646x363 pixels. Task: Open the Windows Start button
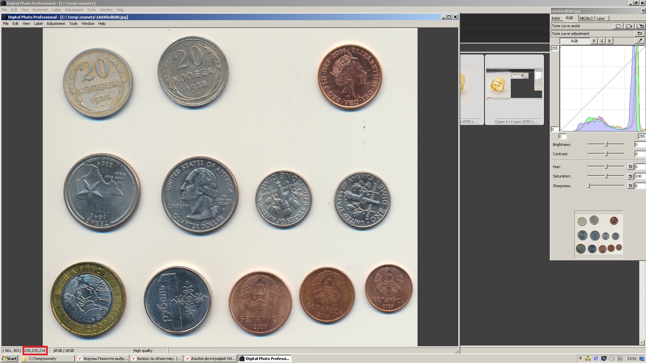9,359
